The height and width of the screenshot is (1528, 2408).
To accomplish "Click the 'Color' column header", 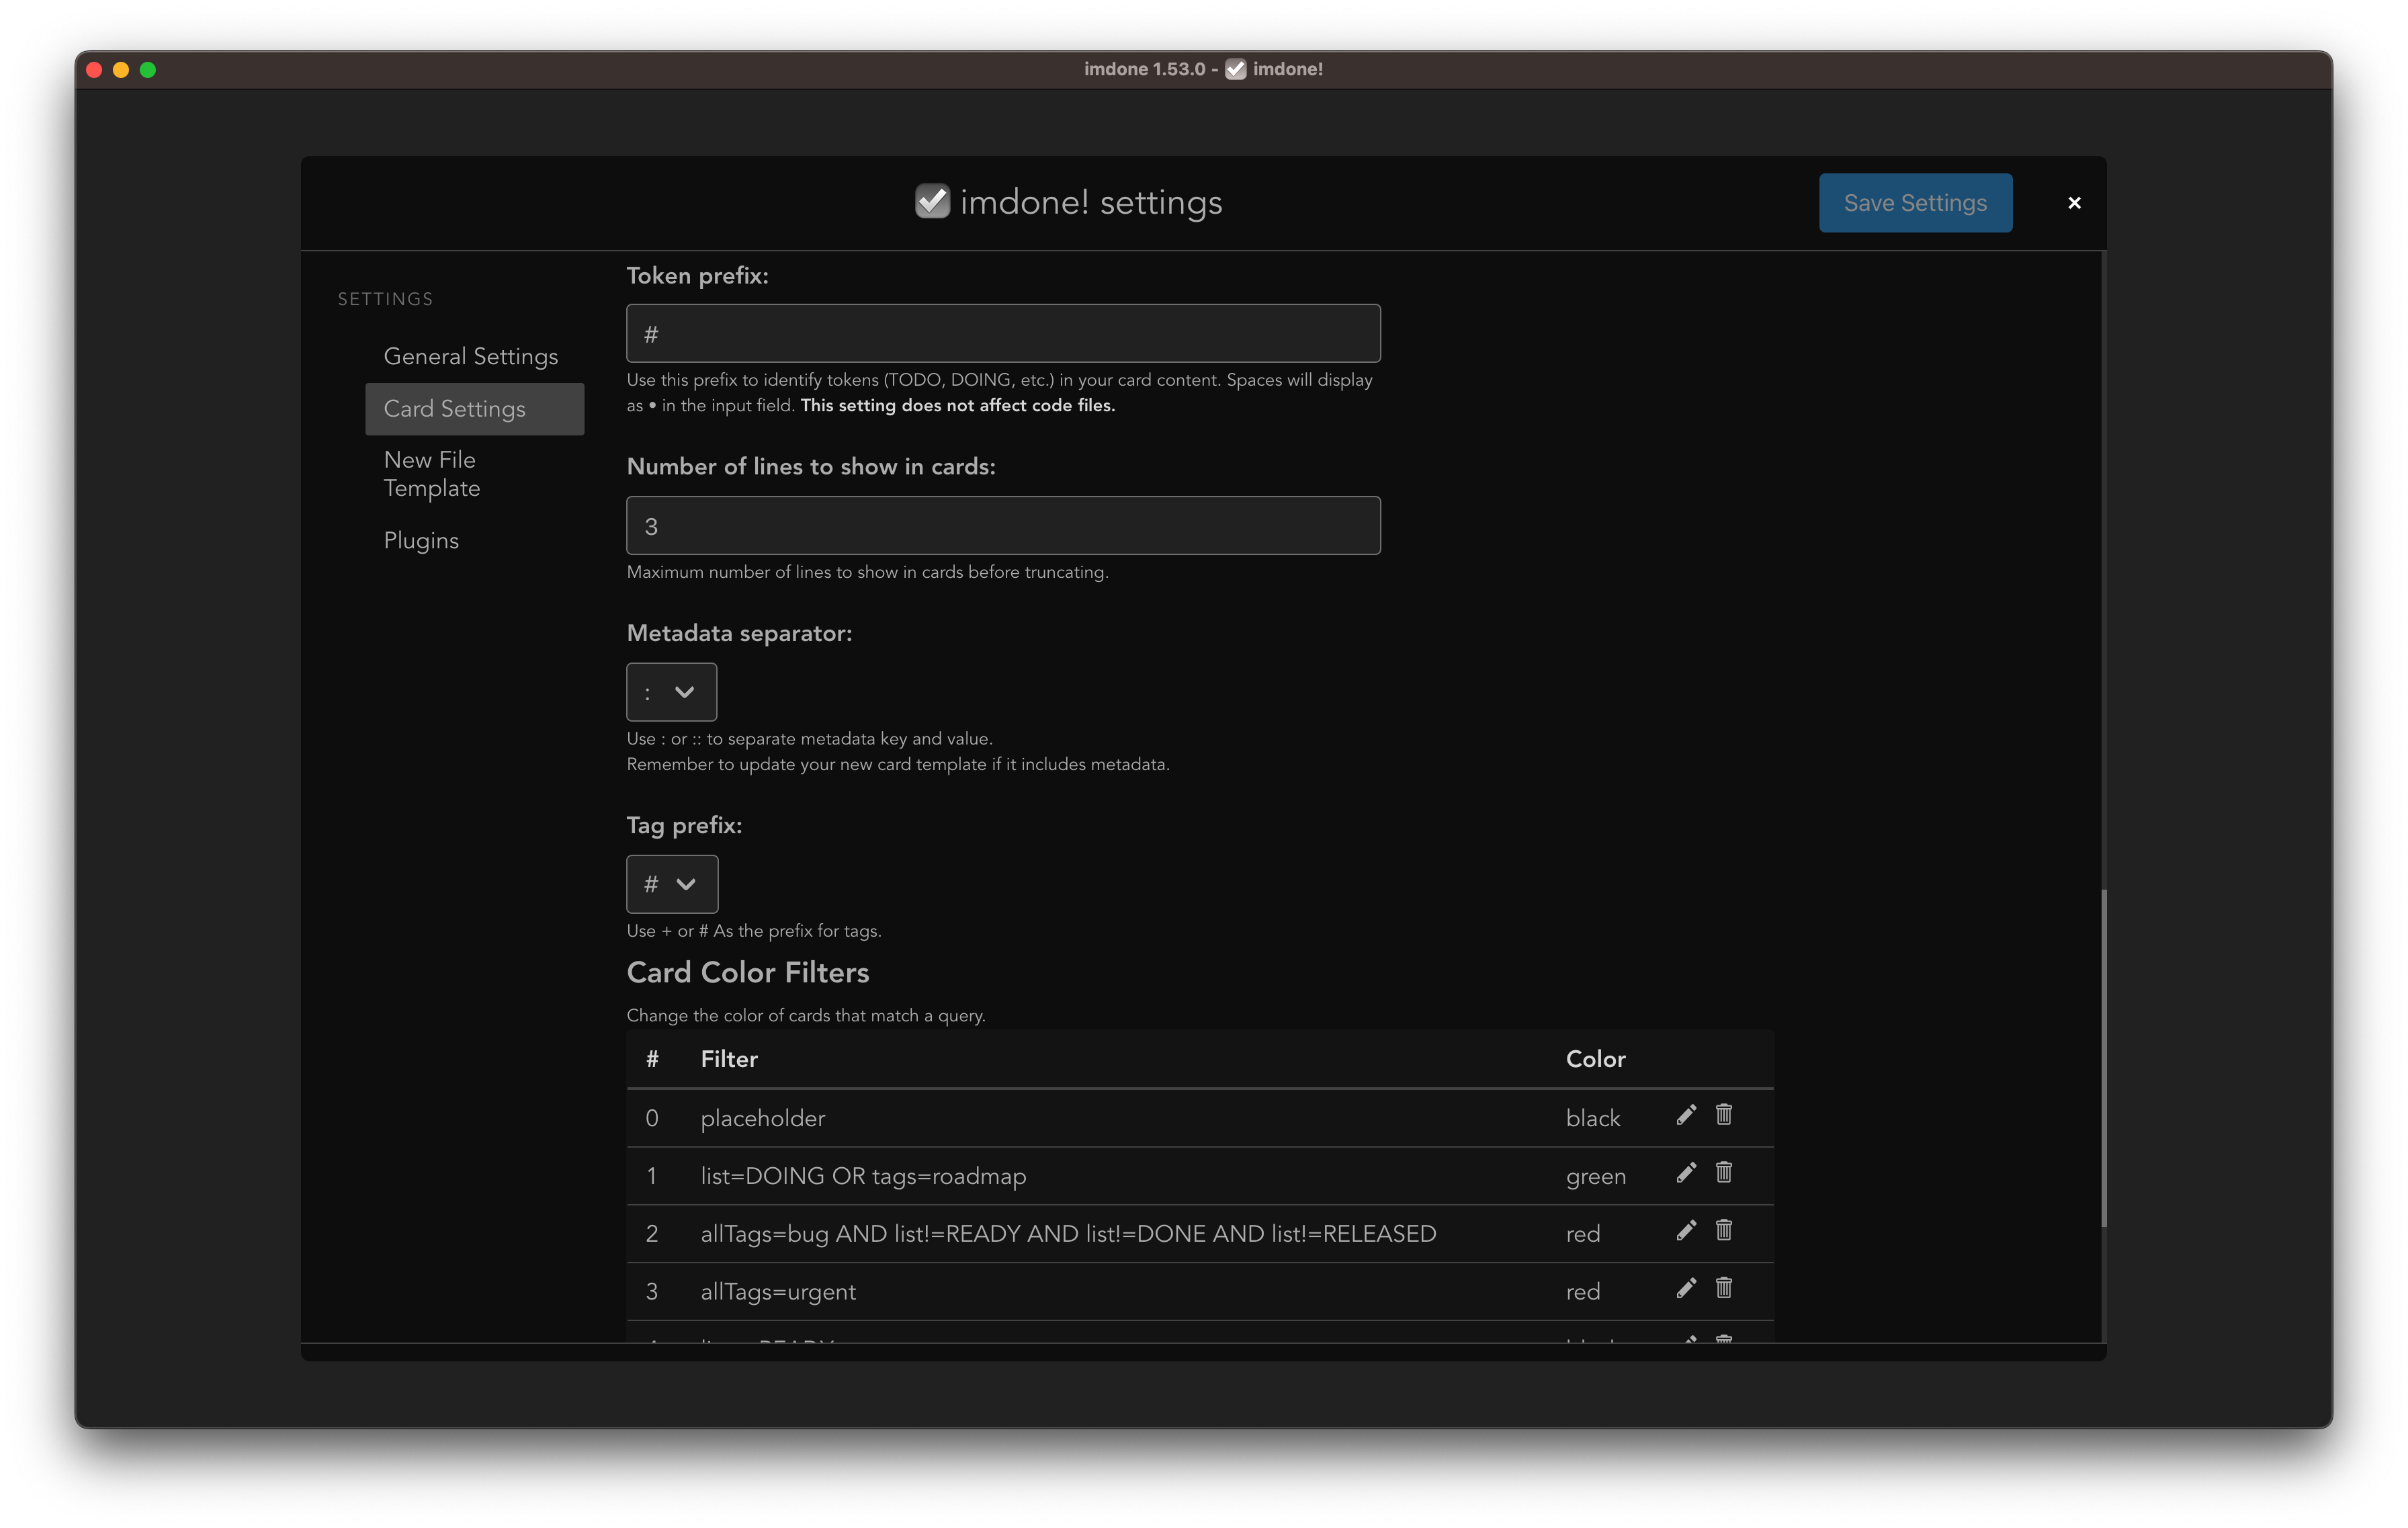I will click(x=1595, y=1059).
